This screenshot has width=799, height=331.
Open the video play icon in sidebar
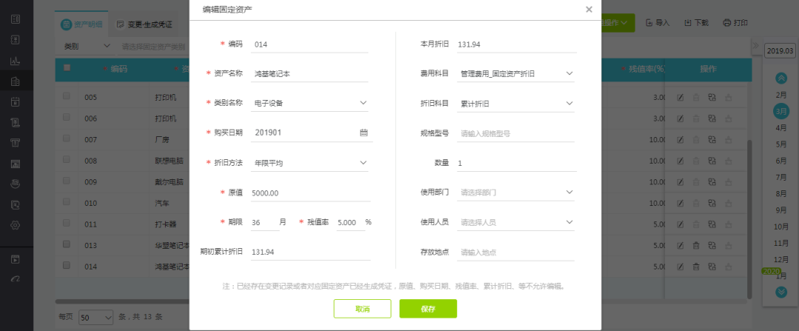click(x=16, y=259)
